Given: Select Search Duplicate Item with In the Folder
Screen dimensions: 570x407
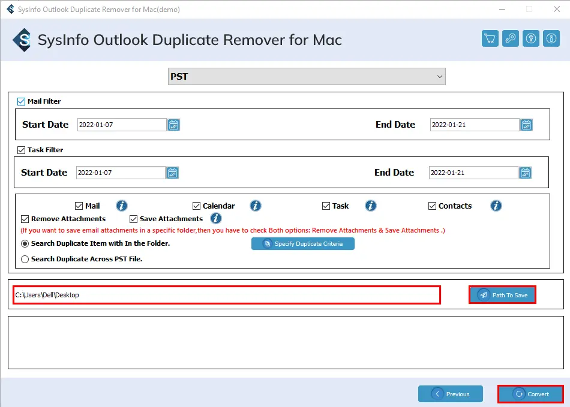Looking at the screenshot, I should pos(25,243).
